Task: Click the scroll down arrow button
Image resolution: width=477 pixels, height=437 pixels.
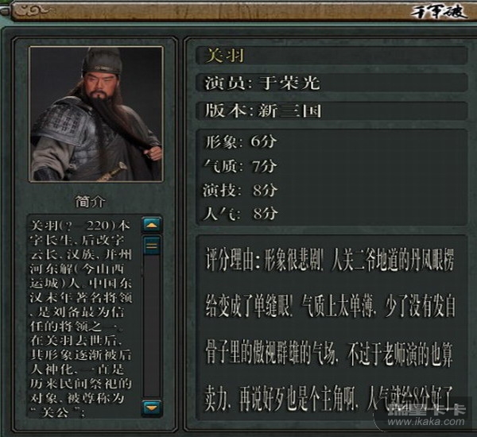Action: 152,408
